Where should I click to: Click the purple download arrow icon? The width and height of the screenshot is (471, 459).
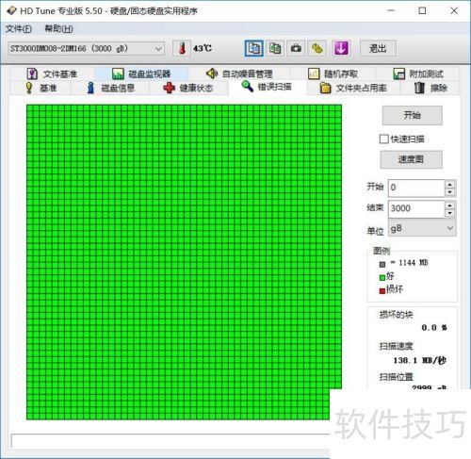341,48
